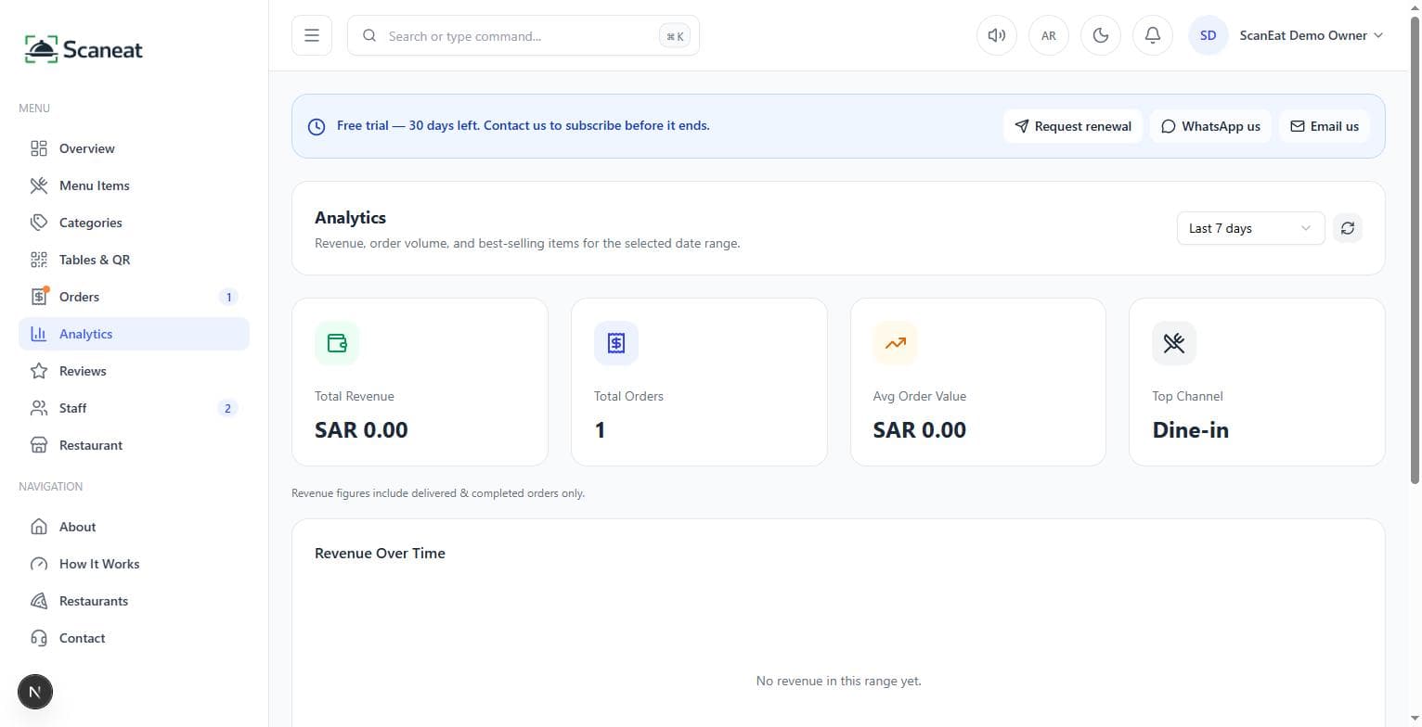Click the refresh analytics icon
1422x727 pixels.
[1348, 228]
